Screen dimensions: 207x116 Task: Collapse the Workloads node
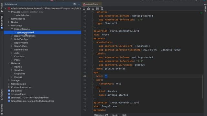coord(9,25)
